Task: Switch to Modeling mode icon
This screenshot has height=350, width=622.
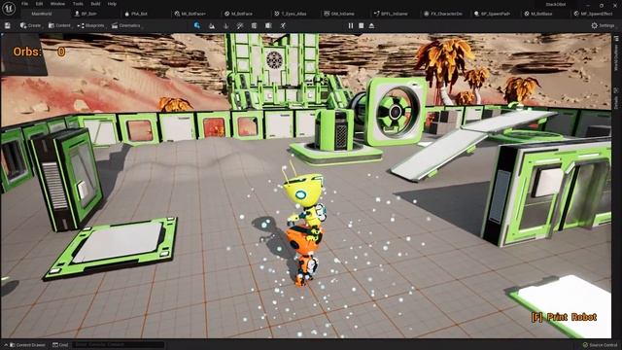Action: click(x=255, y=25)
